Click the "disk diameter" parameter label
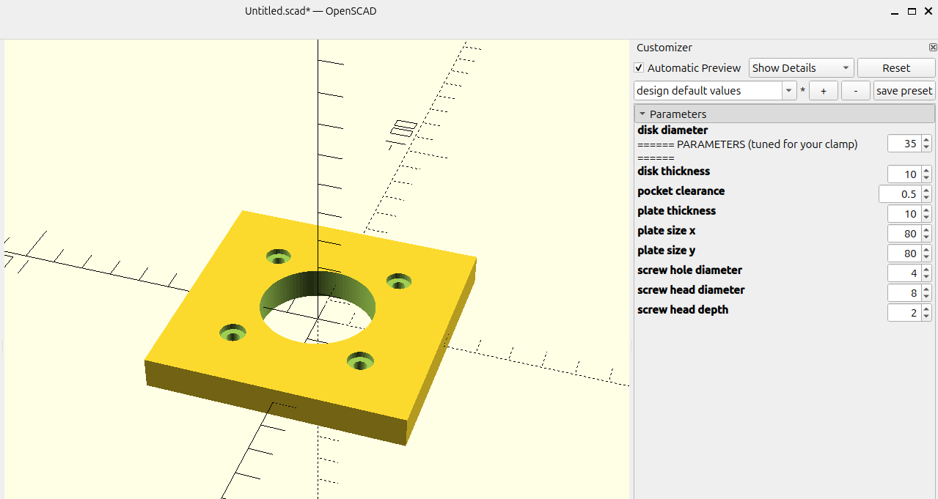 [x=673, y=130]
